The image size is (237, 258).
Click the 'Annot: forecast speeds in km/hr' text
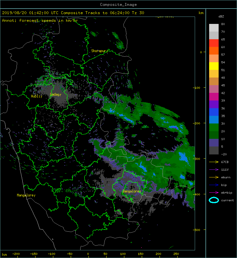pyautogui.click(x=40, y=21)
